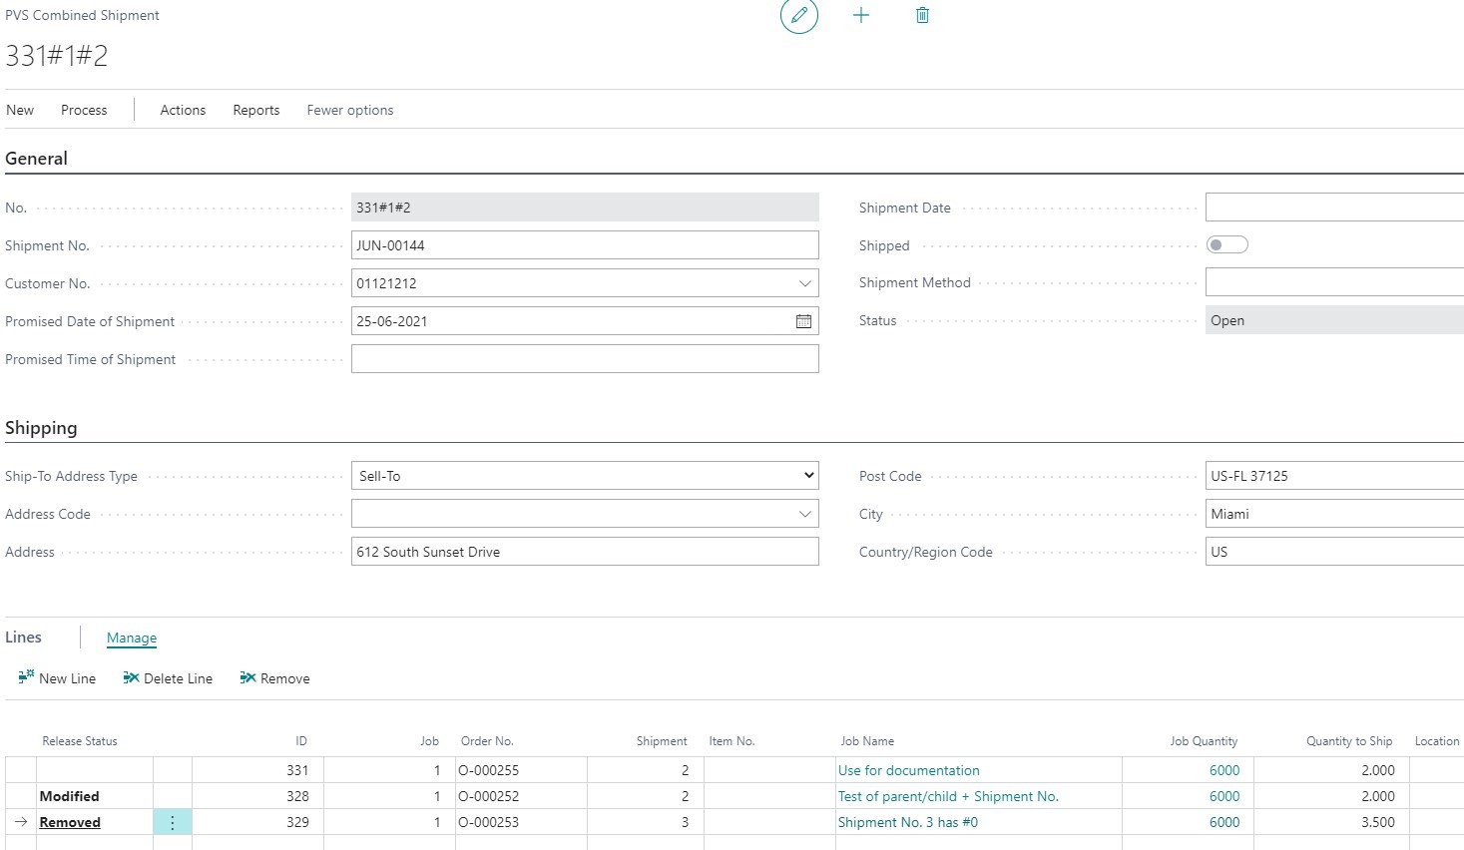Click Fewer options
Image resolution: width=1464 pixels, height=850 pixels.
pyautogui.click(x=350, y=110)
